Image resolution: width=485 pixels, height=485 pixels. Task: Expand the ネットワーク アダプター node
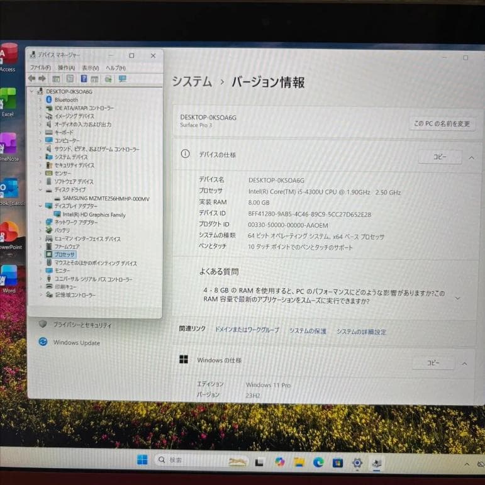coord(40,222)
